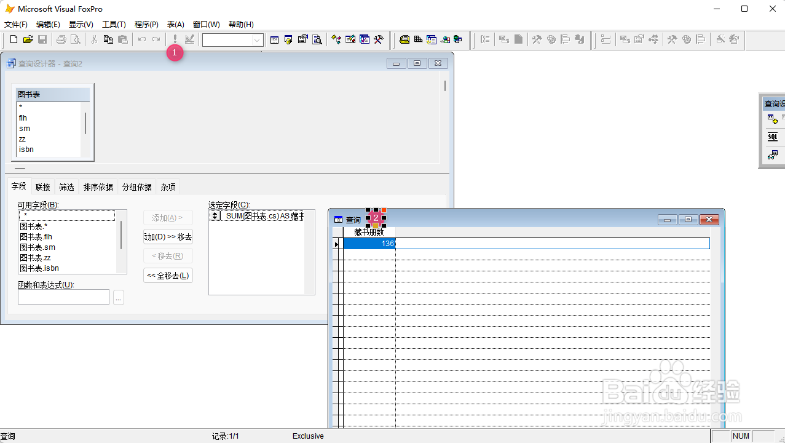Open the 帮助(H) menu
This screenshot has height=443, width=785.
[x=241, y=25]
